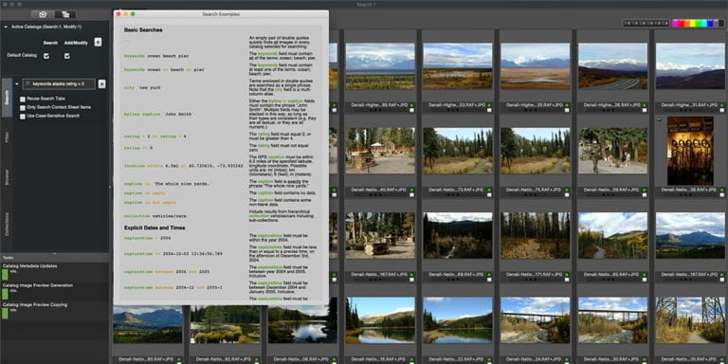The height and width of the screenshot is (364, 728).
Task: Select the blue color class filter
Action: 711,23
